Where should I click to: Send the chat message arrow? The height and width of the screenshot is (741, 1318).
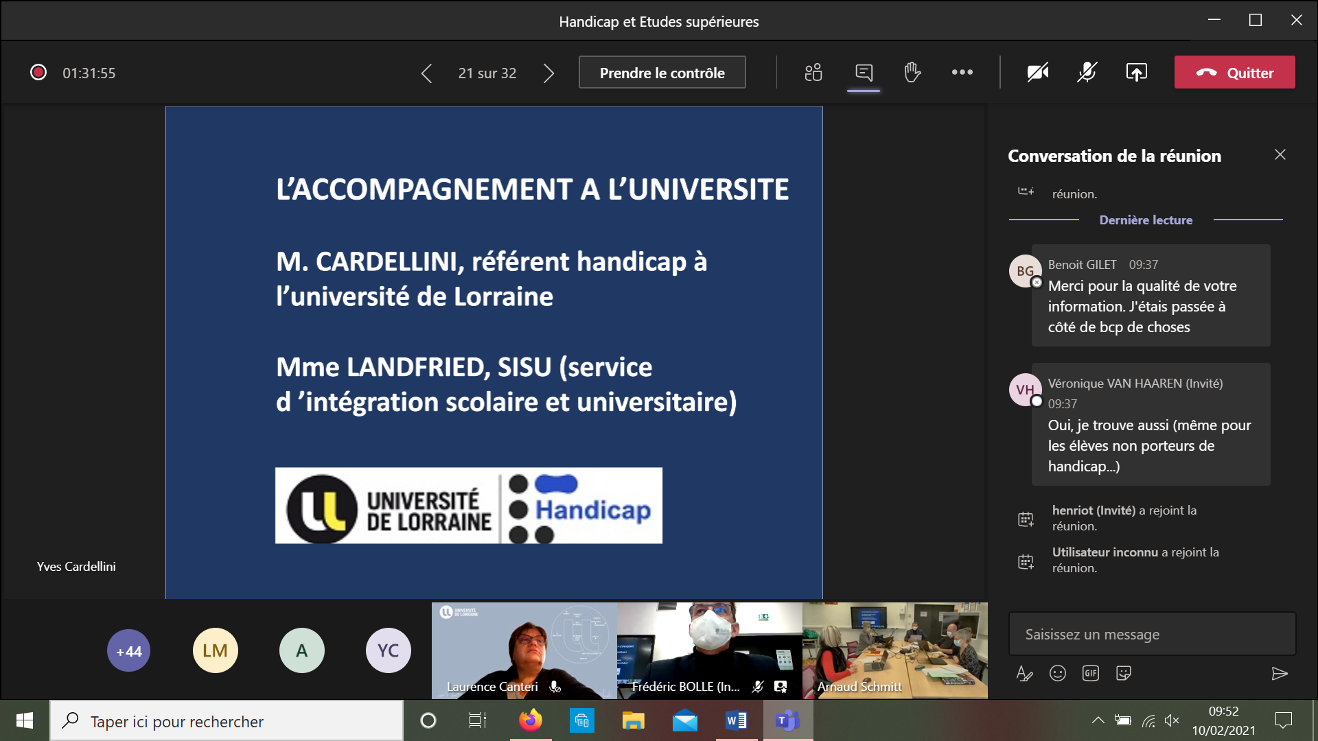coord(1279,674)
